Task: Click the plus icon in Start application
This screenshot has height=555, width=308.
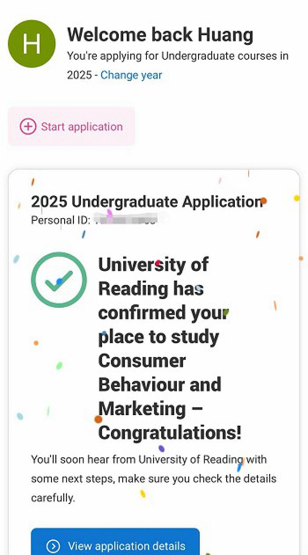Action: [x=28, y=127]
